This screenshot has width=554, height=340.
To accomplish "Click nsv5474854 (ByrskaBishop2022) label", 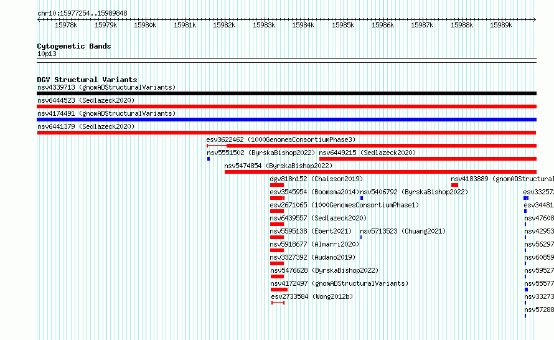I will tap(278, 166).
